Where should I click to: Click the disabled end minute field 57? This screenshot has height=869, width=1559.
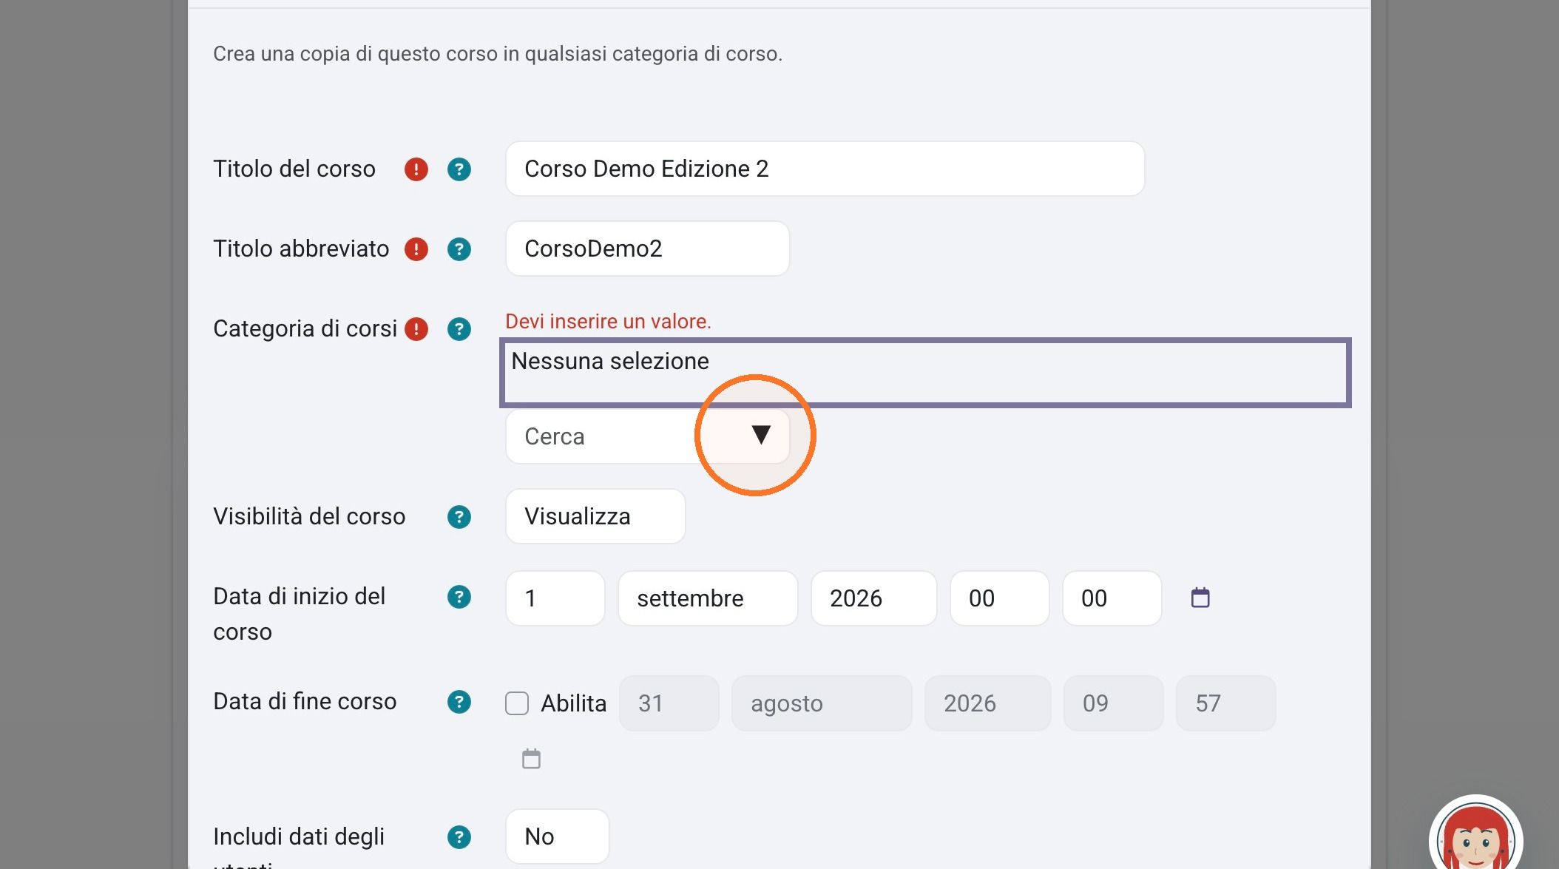pyautogui.click(x=1226, y=703)
